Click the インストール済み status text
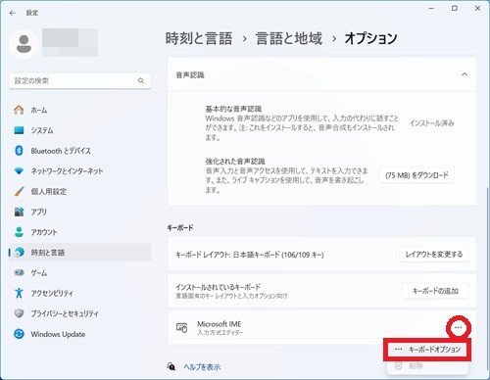Viewport: 490px width, 380px height. coord(432,122)
